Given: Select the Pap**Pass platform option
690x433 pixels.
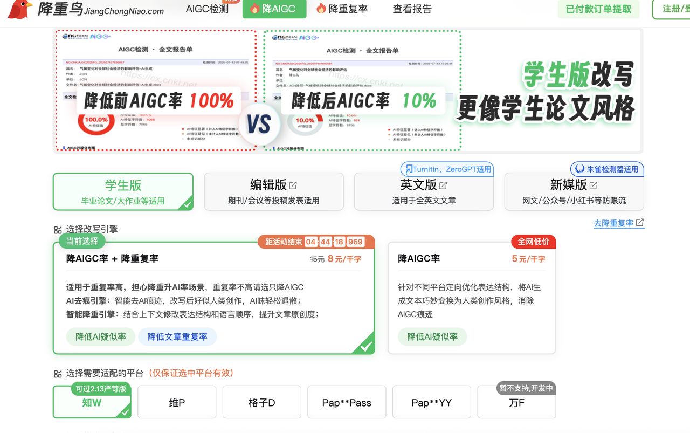Looking at the screenshot, I should click(x=347, y=402).
